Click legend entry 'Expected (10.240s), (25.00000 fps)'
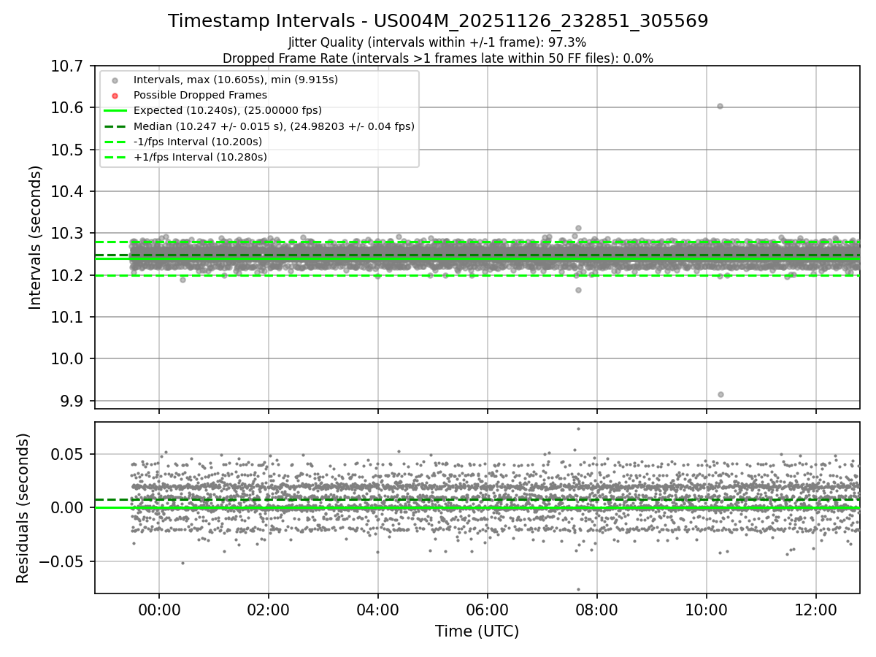The width and height of the screenshot is (876, 657). pos(228,110)
